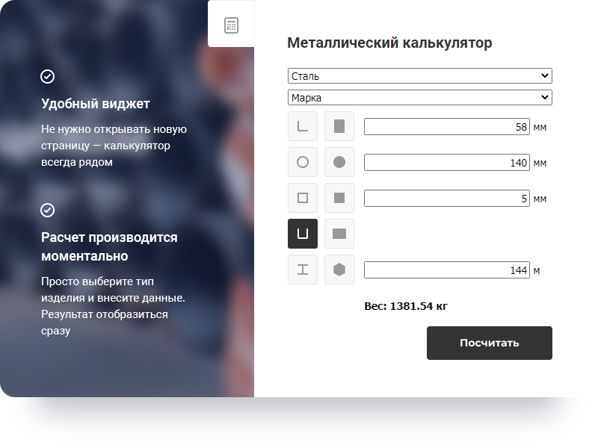The image size is (598, 442).
Task: Choose the hexagon bar profile icon
Action: pyautogui.click(x=339, y=270)
